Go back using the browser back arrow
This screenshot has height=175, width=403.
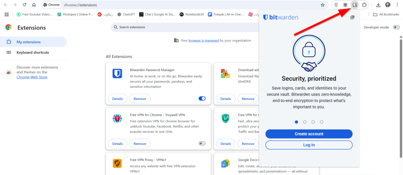click(x=6, y=5)
